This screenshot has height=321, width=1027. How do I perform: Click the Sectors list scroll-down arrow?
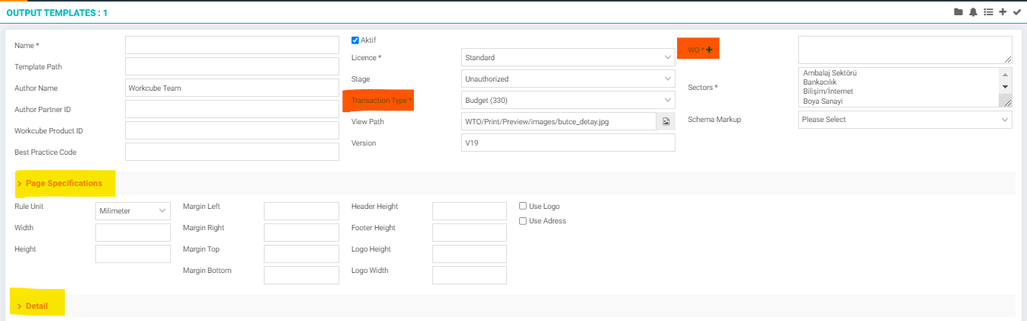tap(1006, 87)
